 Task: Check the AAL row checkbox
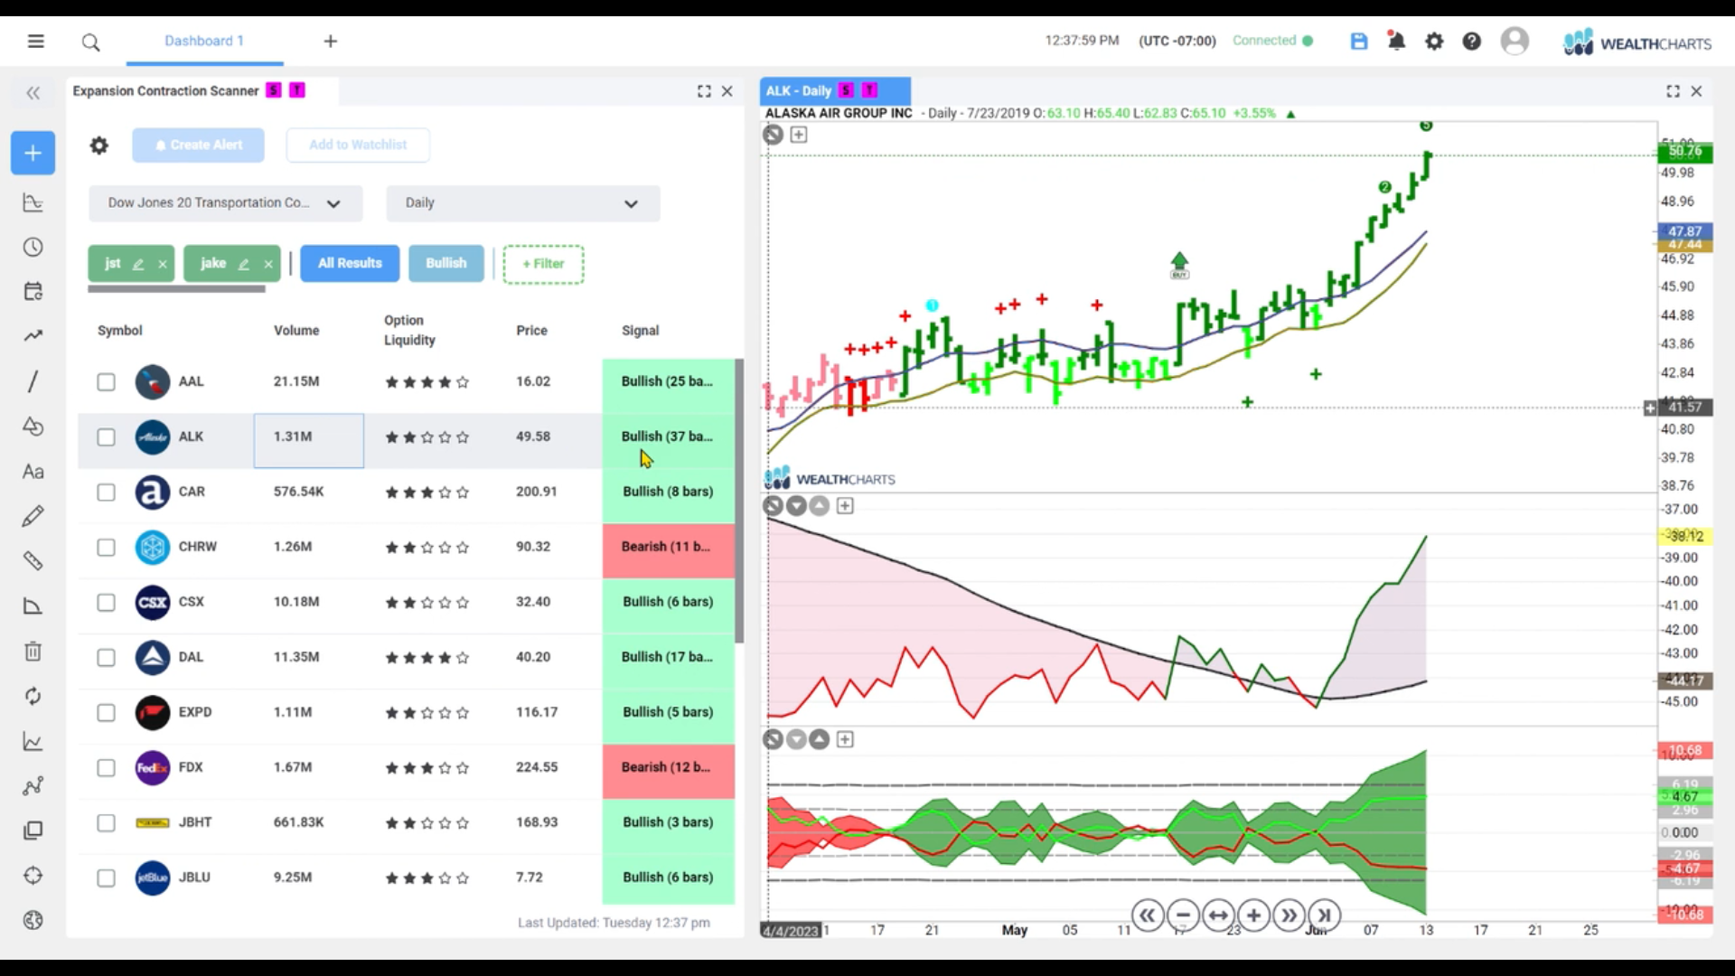coord(106,382)
